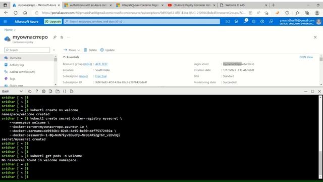Open a new browser tab
The width and height of the screenshot is (323, 182).
274,5
